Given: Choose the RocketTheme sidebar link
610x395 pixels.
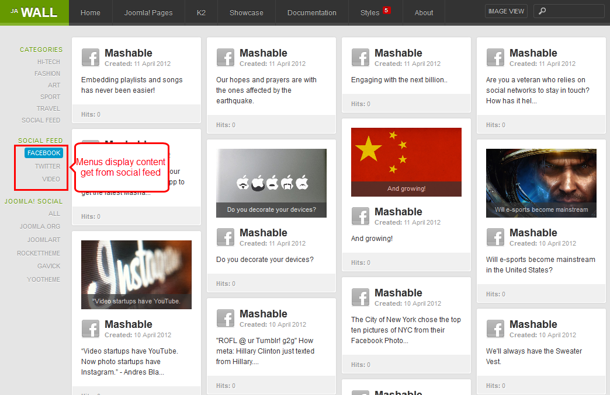Looking at the screenshot, I should [39, 253].
